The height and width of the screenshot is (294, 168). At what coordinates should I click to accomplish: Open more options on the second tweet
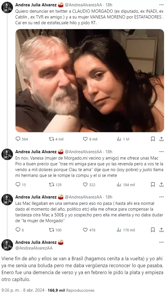click(x=161, y=151)
